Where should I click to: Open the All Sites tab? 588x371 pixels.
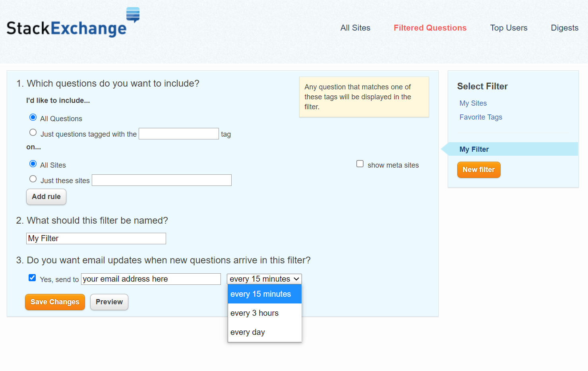(355, 28)
